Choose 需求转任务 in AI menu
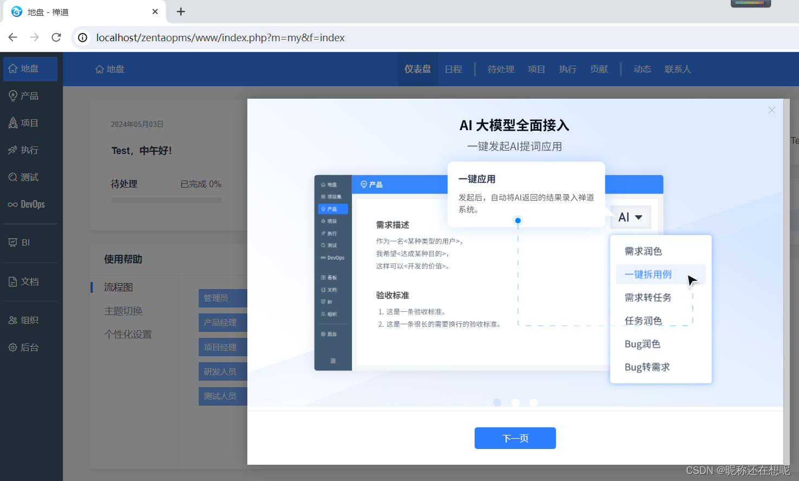799x481 pixels. (x=648, y=298)
